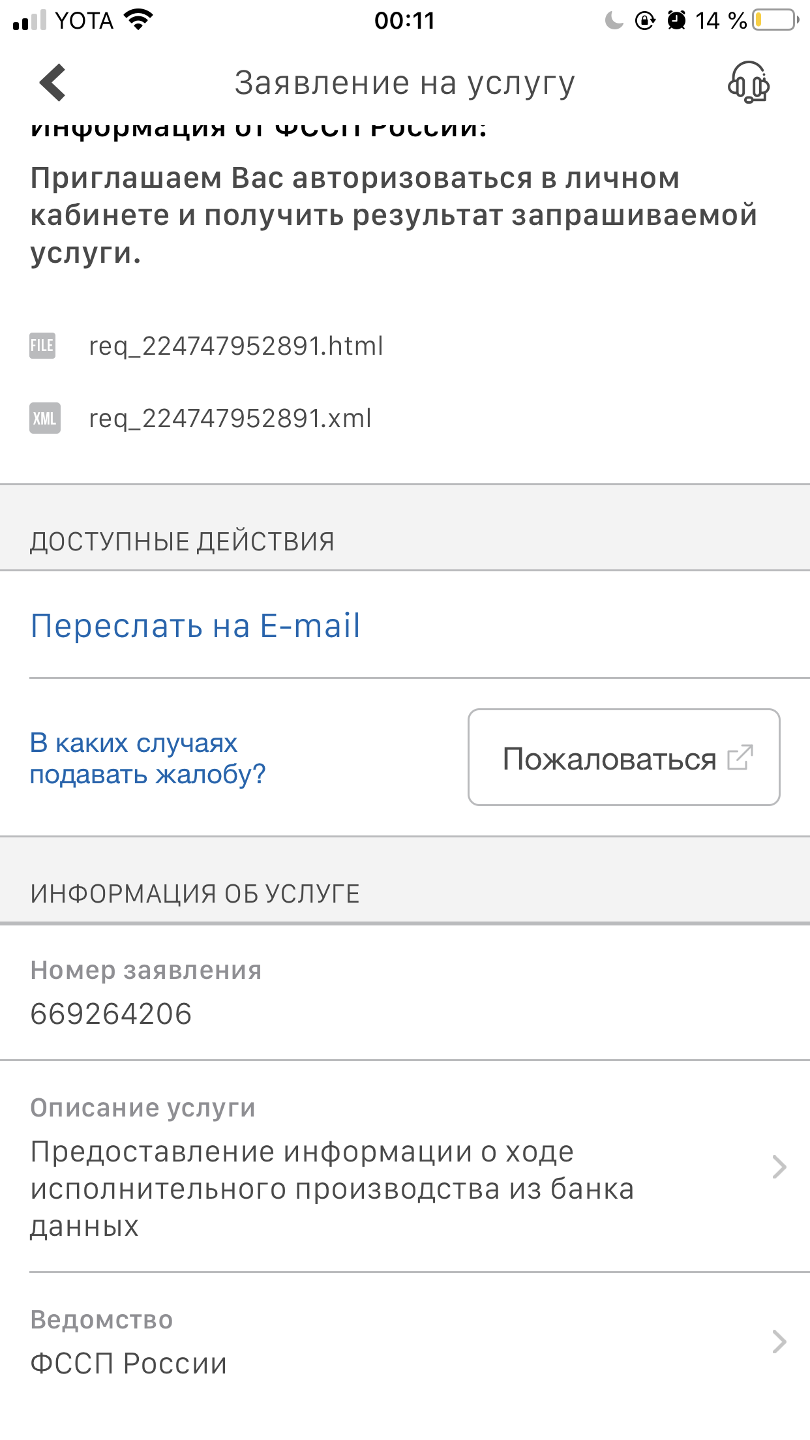The width and height of the screenshot is (810, 1440).
Task: Tap the alarm clock status icon
Action: [676, 20]
